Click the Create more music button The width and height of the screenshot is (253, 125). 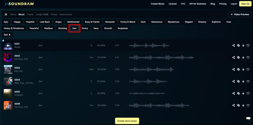127,121
